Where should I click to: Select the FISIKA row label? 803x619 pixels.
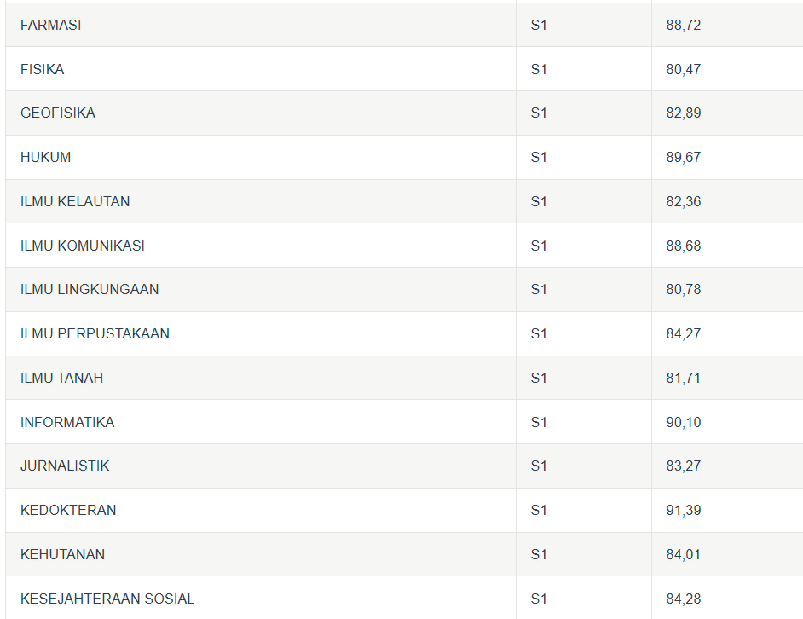click(x=43, y=70)
